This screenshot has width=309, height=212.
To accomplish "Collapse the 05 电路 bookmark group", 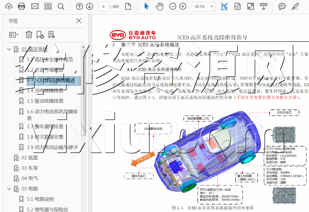I will (9, 189).
